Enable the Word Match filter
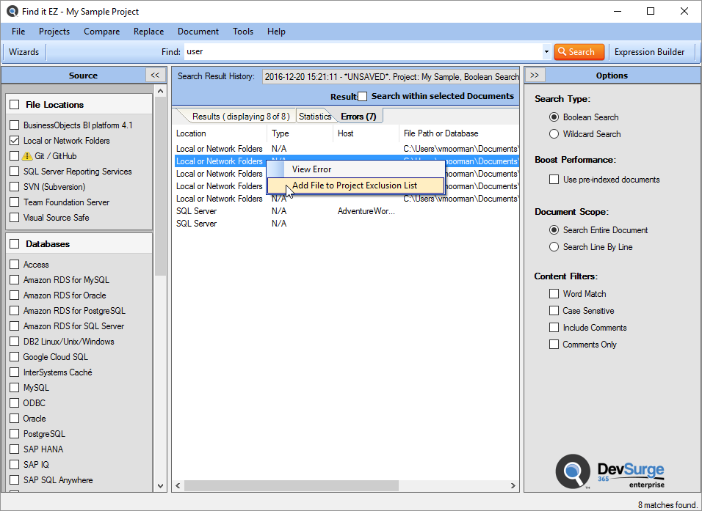 coord(554,294)
